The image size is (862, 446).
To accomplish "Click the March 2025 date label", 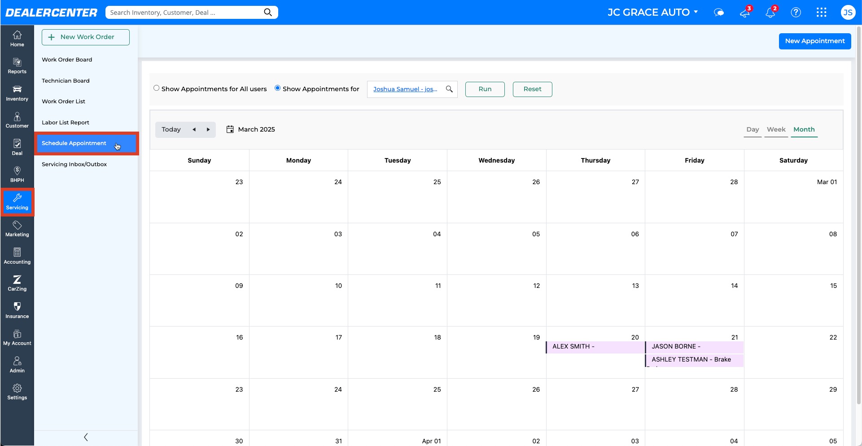I will 256,129.
